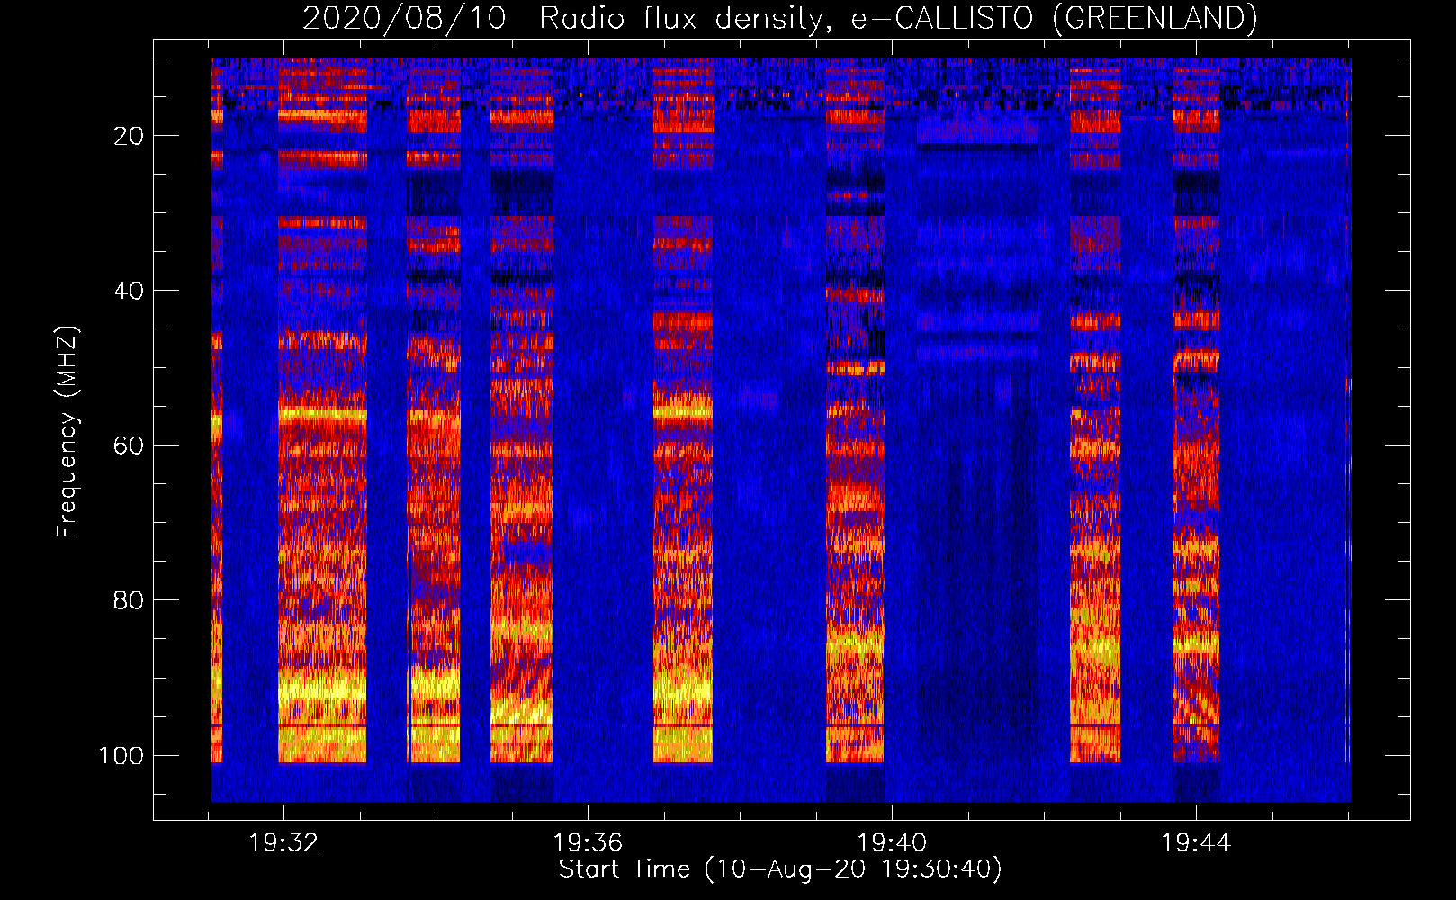
Task: Click the 19:36 time tick label
Action: 588,843
